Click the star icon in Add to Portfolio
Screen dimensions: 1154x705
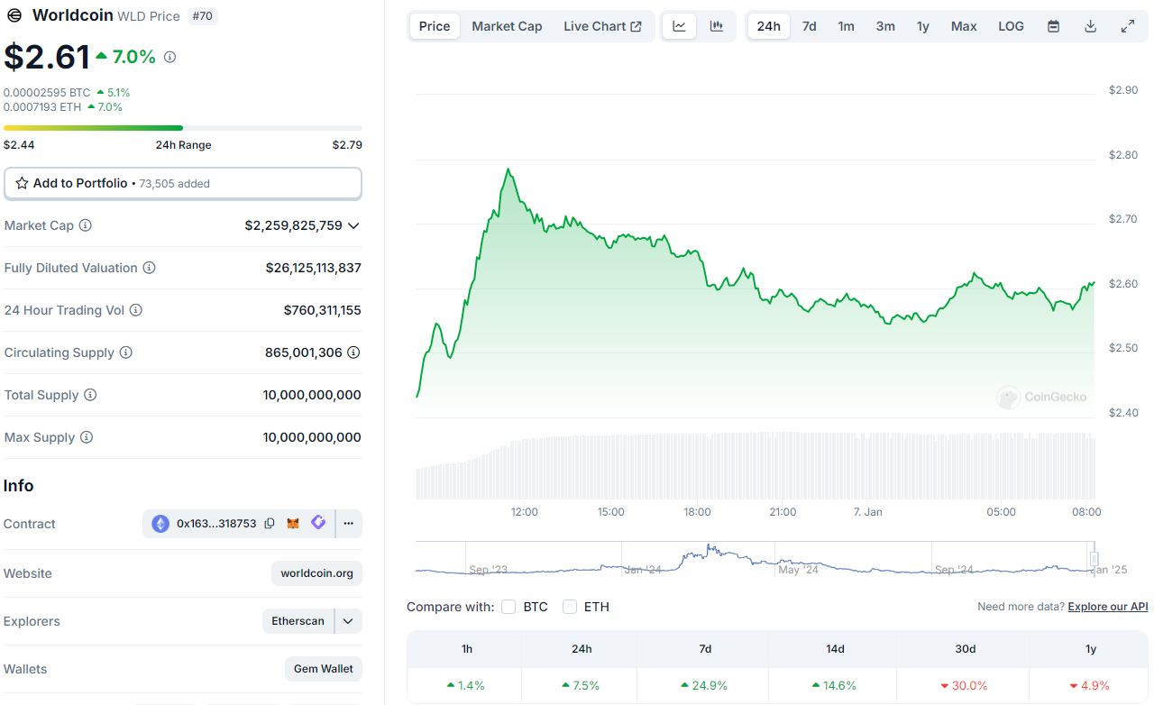tap(22, 183)
